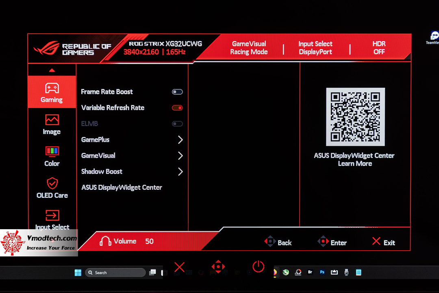Select the Gaming menu category
439x293 pixels.
52,93
